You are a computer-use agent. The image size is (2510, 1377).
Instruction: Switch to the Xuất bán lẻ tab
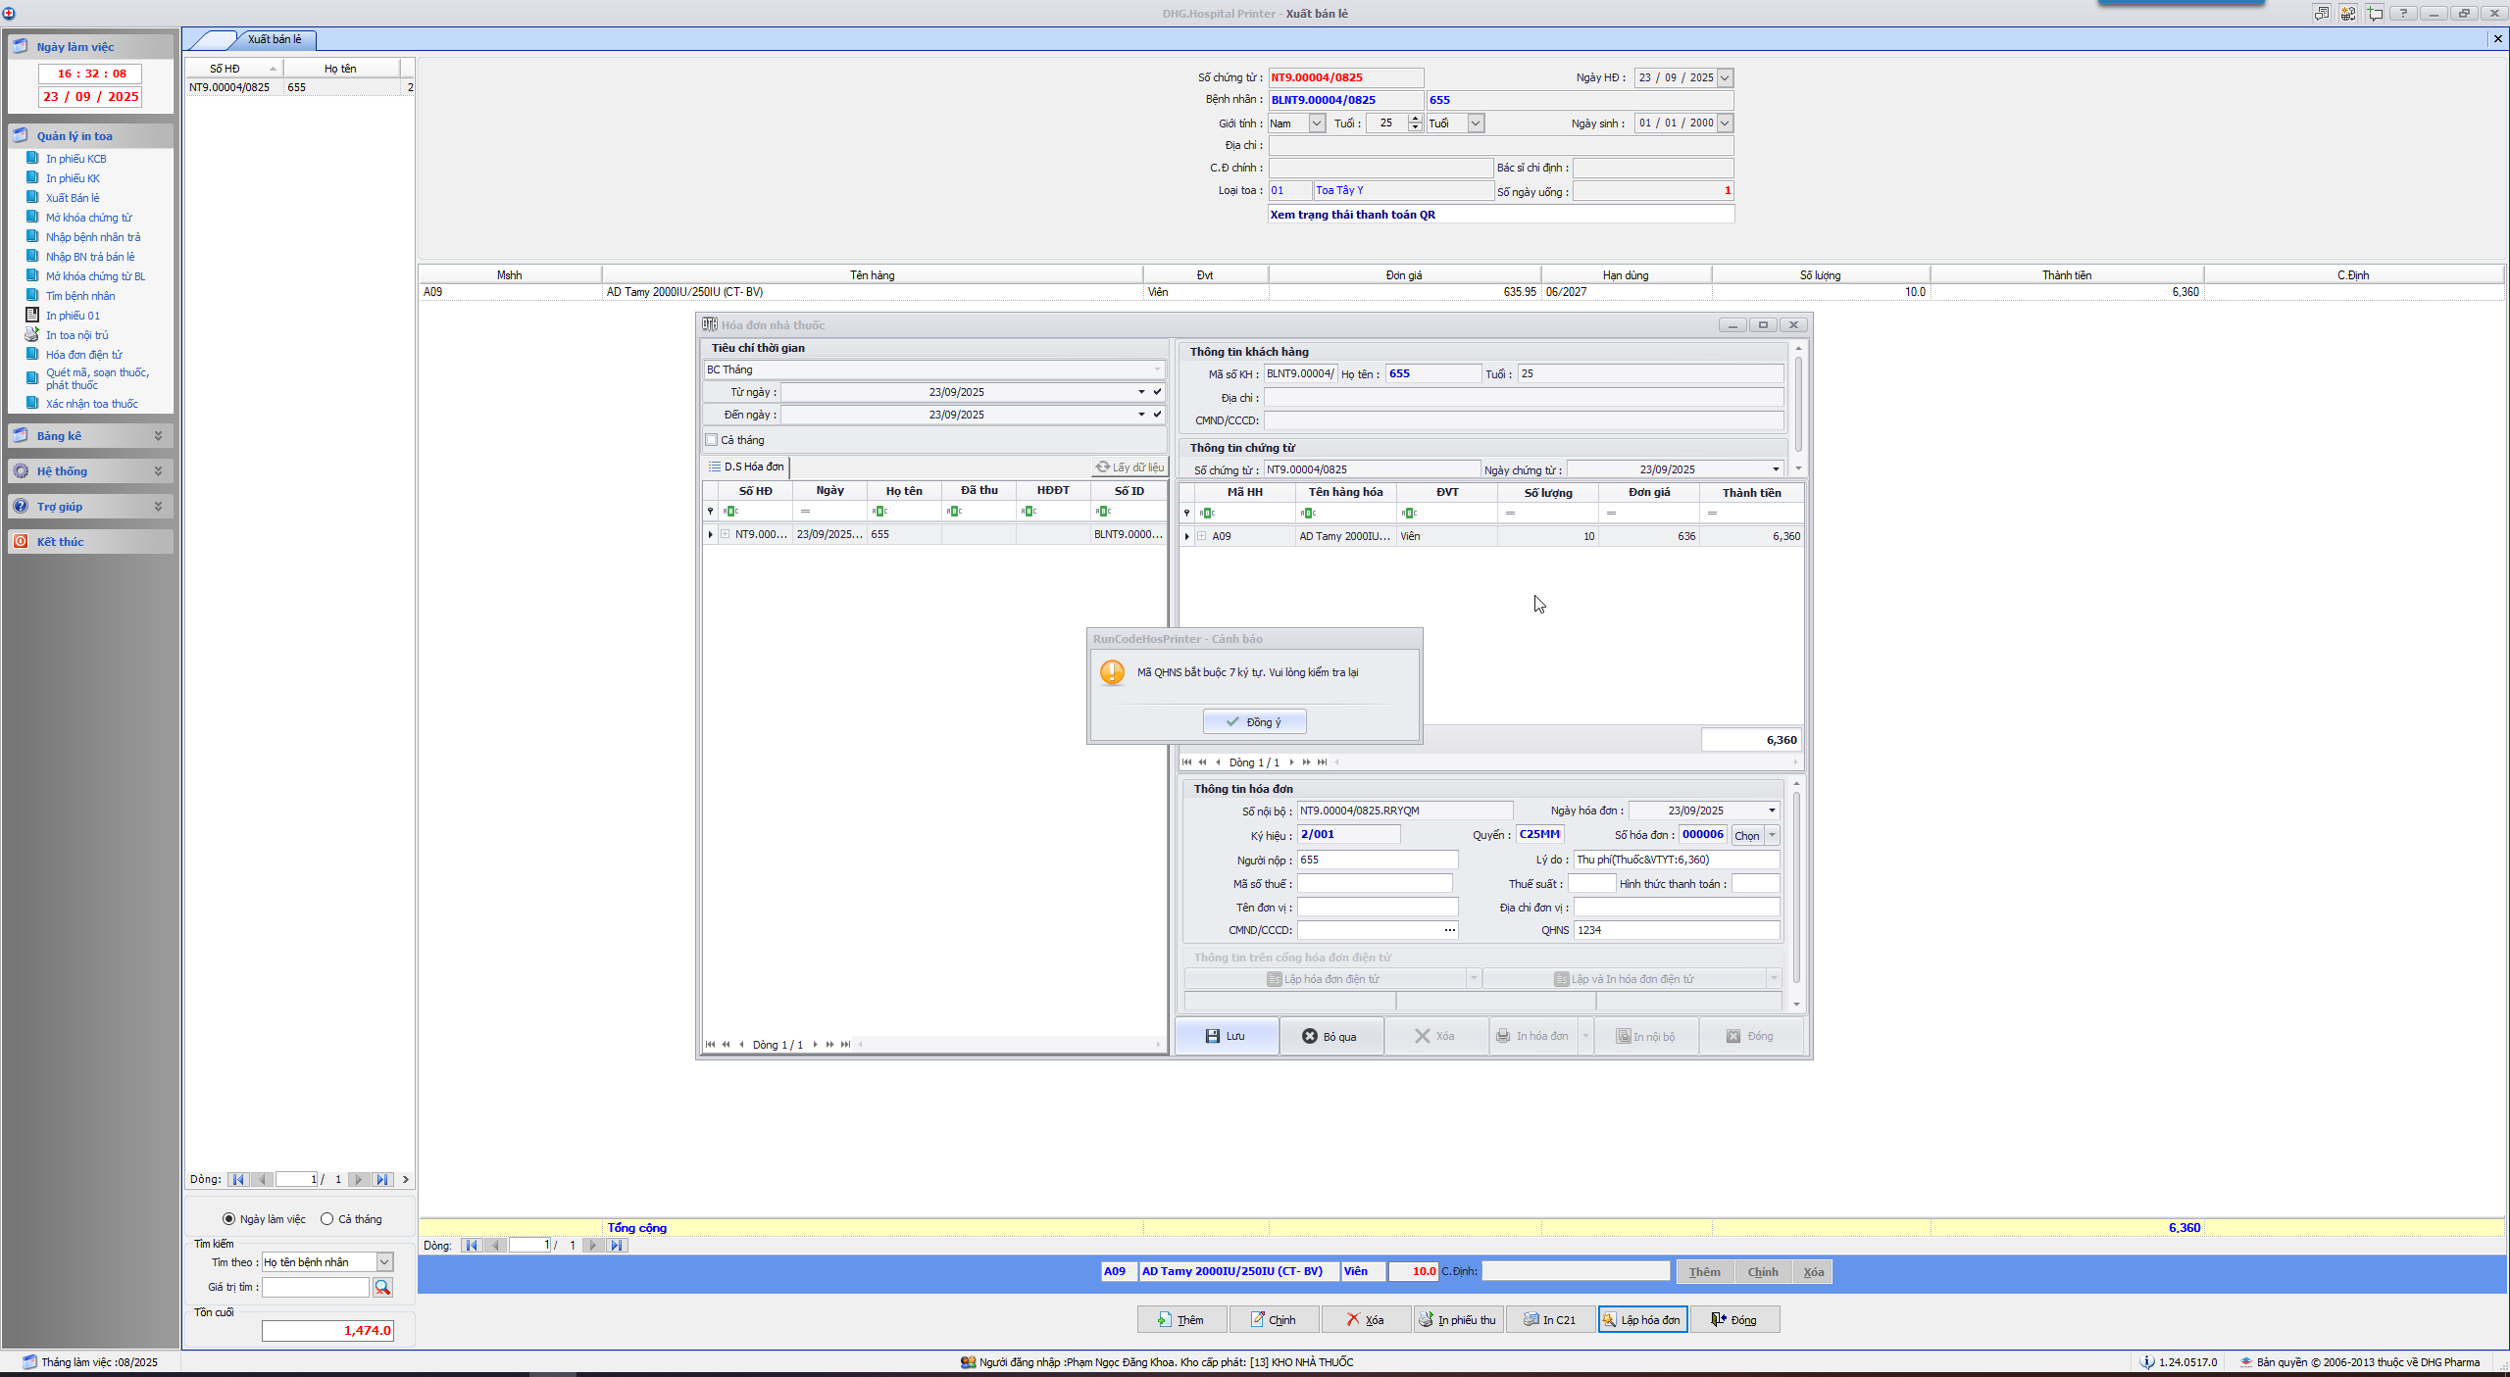(x=275, y=39)
